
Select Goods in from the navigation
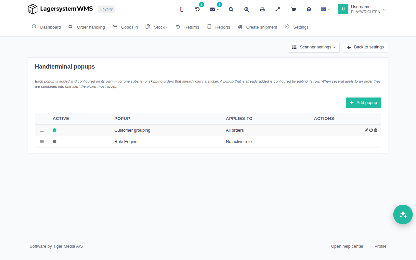click(x=125, y=27)
